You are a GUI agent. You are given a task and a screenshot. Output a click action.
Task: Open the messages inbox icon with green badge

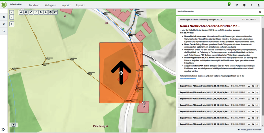pyautogui.click(x=229, y=5)
